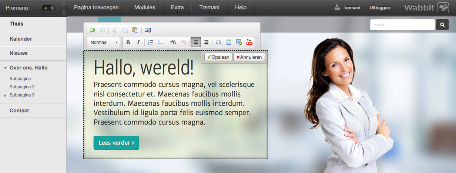Align text right
The image size is (456, 173).
click(x=206, y=42)
